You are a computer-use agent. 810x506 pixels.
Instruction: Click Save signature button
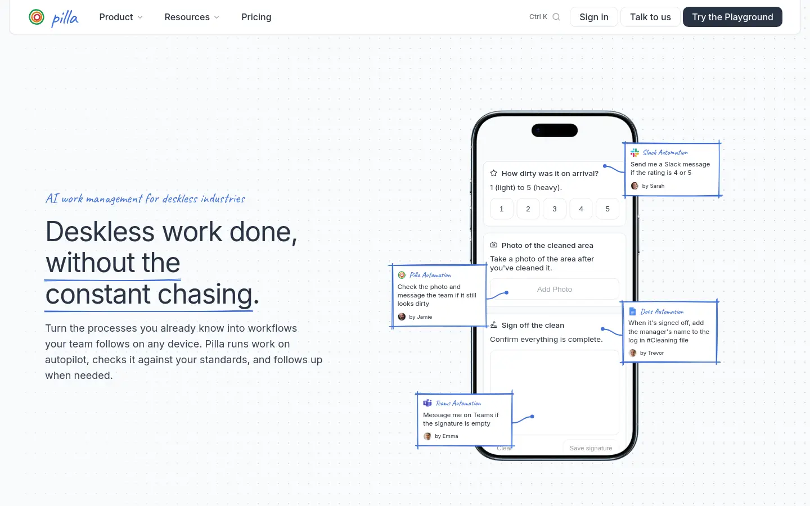tap(591, 448)
